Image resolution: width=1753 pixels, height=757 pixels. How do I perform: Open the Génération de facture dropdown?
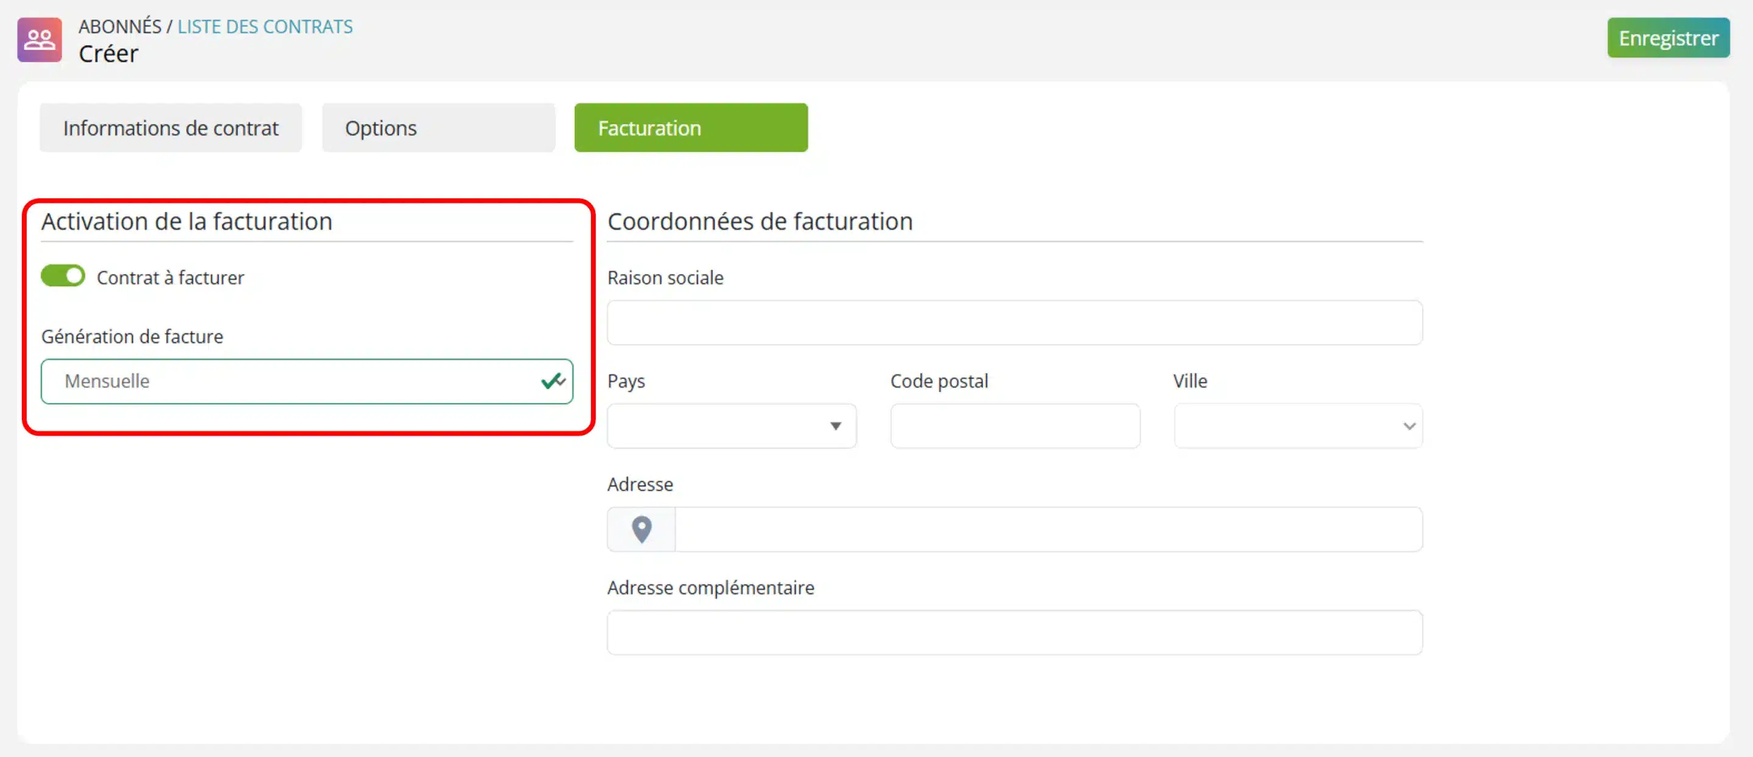pyautogui.click(x=307, y=382)
